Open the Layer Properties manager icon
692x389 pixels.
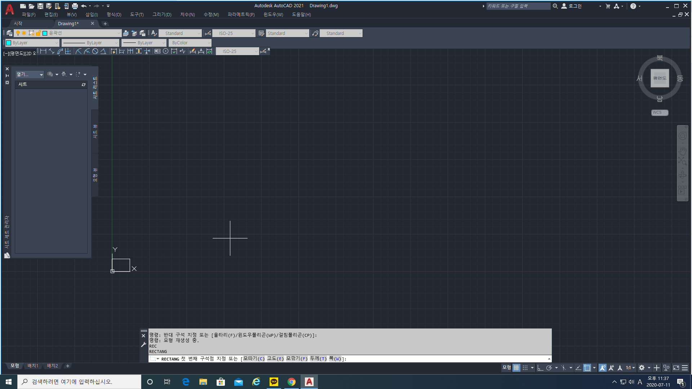click(x=9, y=33)
